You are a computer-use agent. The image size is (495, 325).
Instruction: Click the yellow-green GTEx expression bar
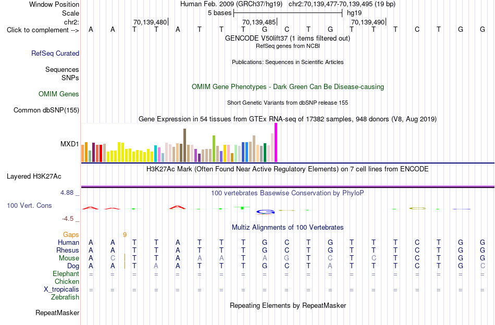tap(214, 149)
